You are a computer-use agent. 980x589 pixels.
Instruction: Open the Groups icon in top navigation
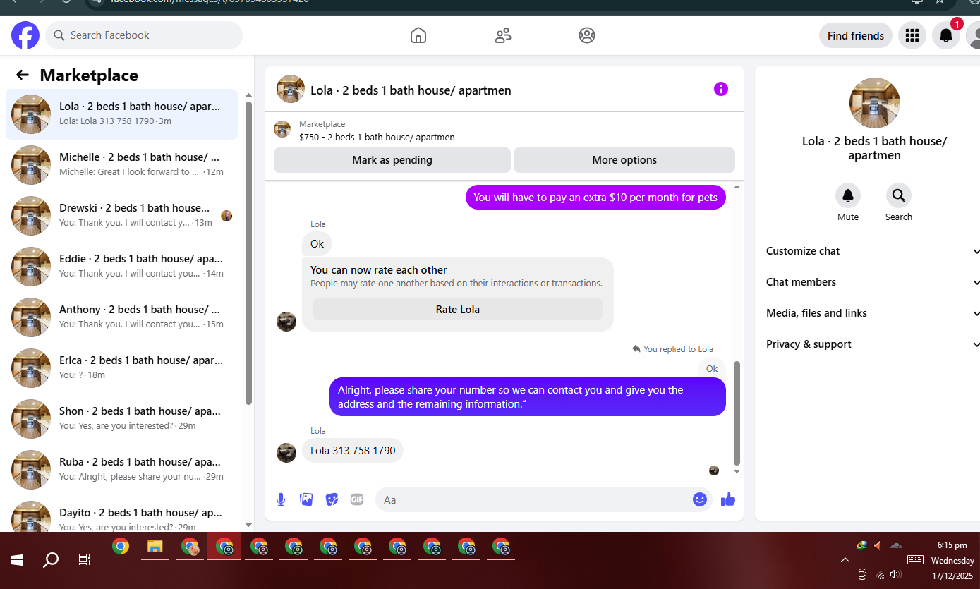(x=587, y=35)
